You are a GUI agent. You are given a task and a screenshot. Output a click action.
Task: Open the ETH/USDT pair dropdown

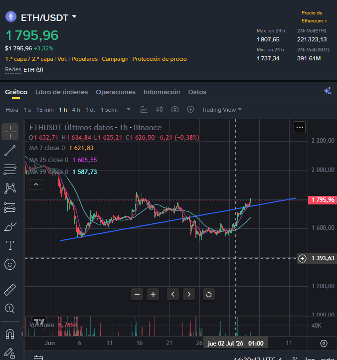(x=74, y=17)
